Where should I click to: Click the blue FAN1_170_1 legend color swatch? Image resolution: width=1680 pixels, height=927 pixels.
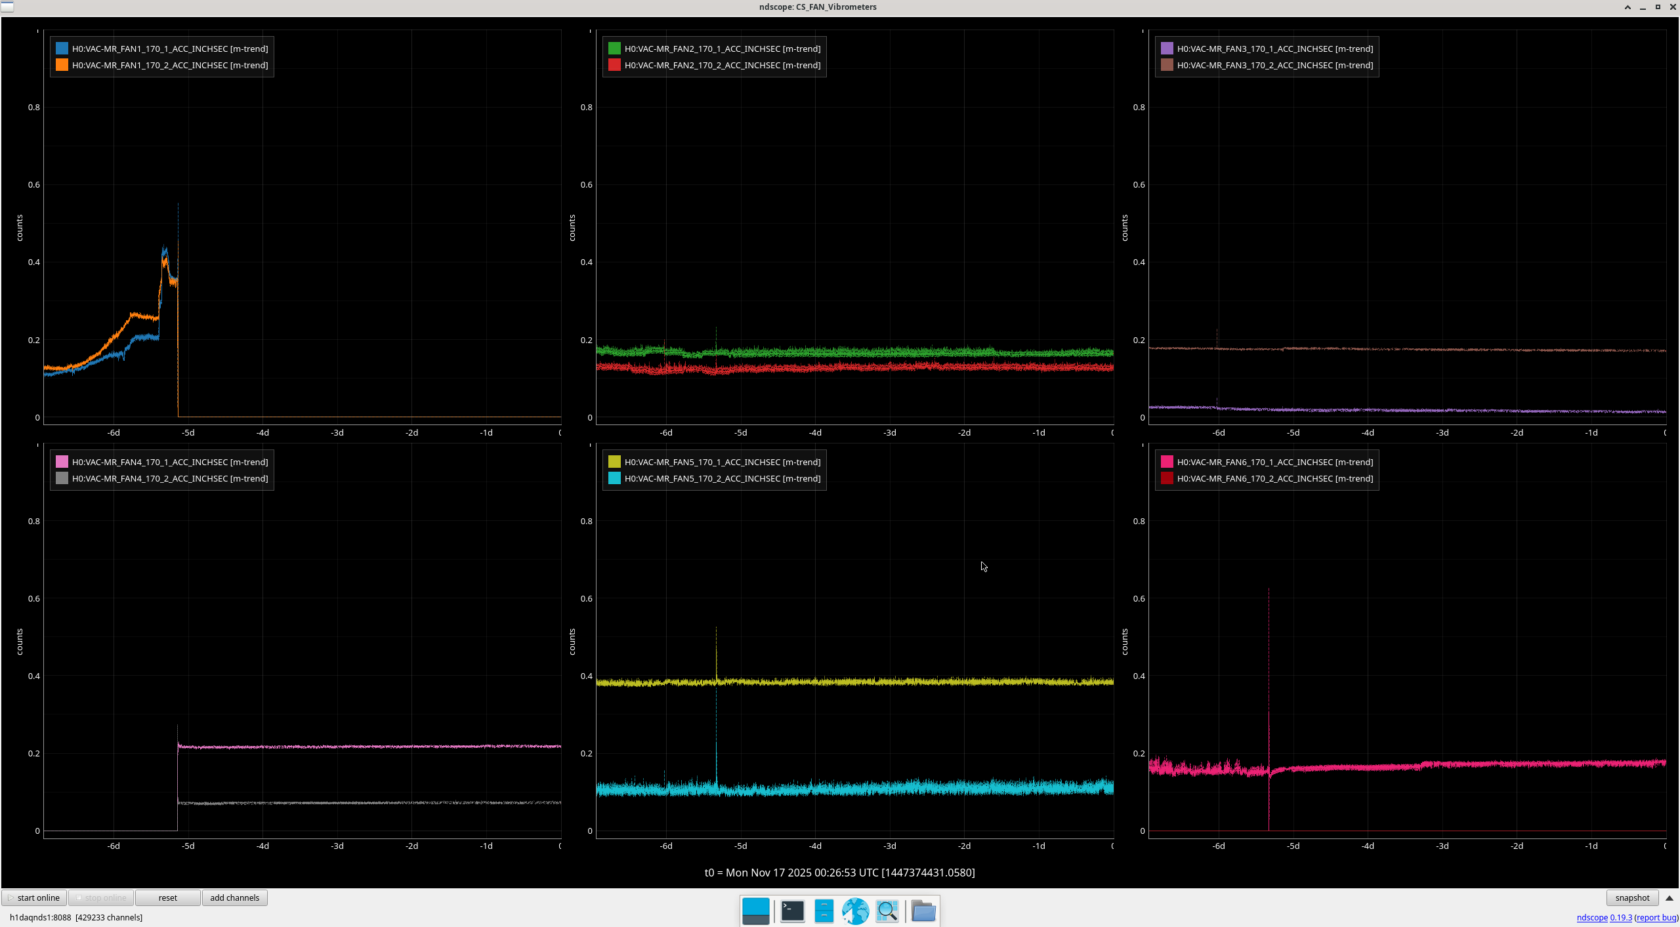tap(62, 49)
